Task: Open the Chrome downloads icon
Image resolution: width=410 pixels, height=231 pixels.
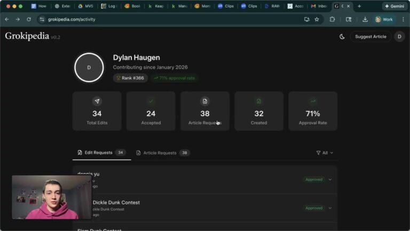Action: point(365,19)
